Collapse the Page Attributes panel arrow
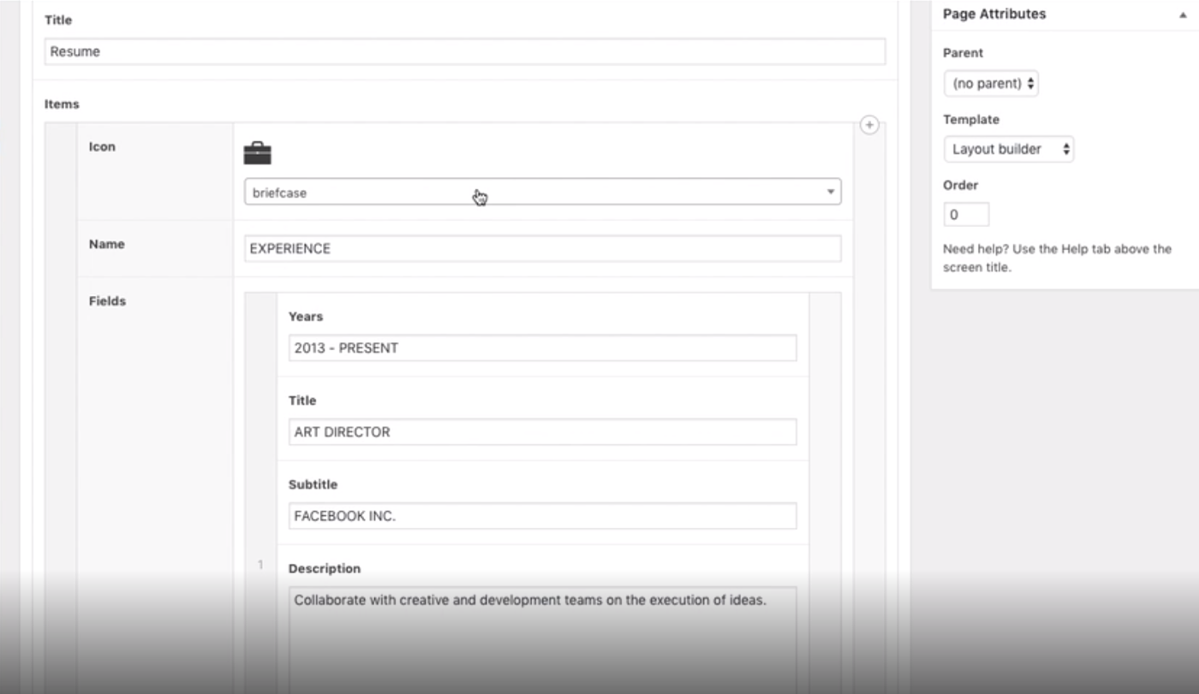Screen dimensions: 1199x694 (1183, 15)
